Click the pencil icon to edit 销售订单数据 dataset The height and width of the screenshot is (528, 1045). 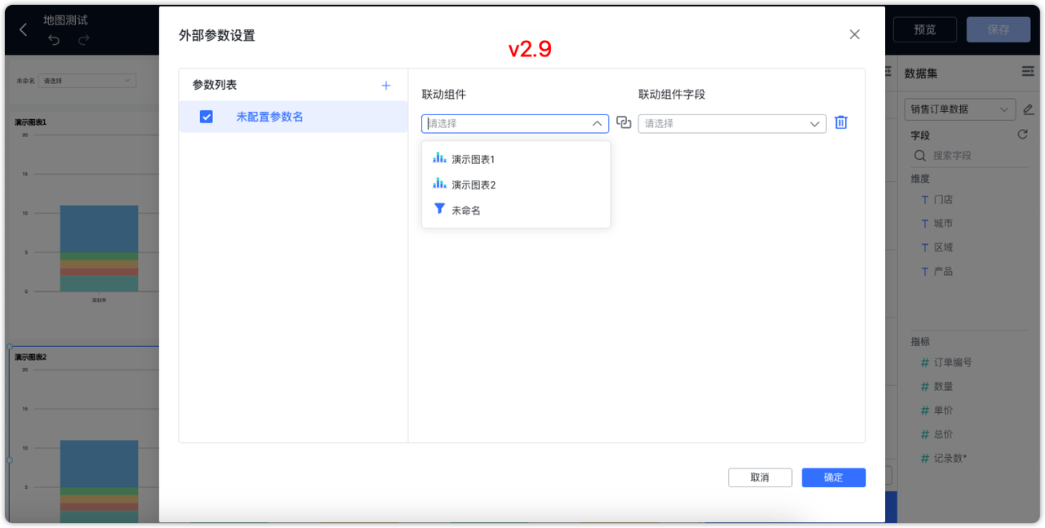(1029, 109)
